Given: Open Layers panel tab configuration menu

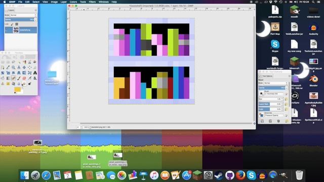Looking at the screenshot, I should pos(35,10).
